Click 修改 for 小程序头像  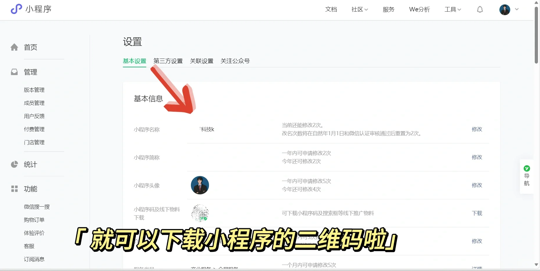coord(477,185)
